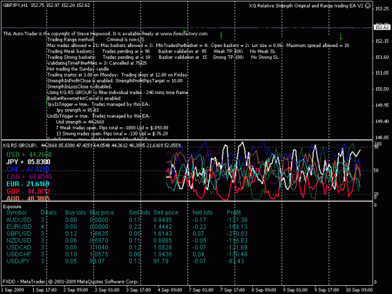Click the EA name 'KG Relative Strength Original'
The height and width of the screenshot is (294, 392).
click(x=280, y=6)
